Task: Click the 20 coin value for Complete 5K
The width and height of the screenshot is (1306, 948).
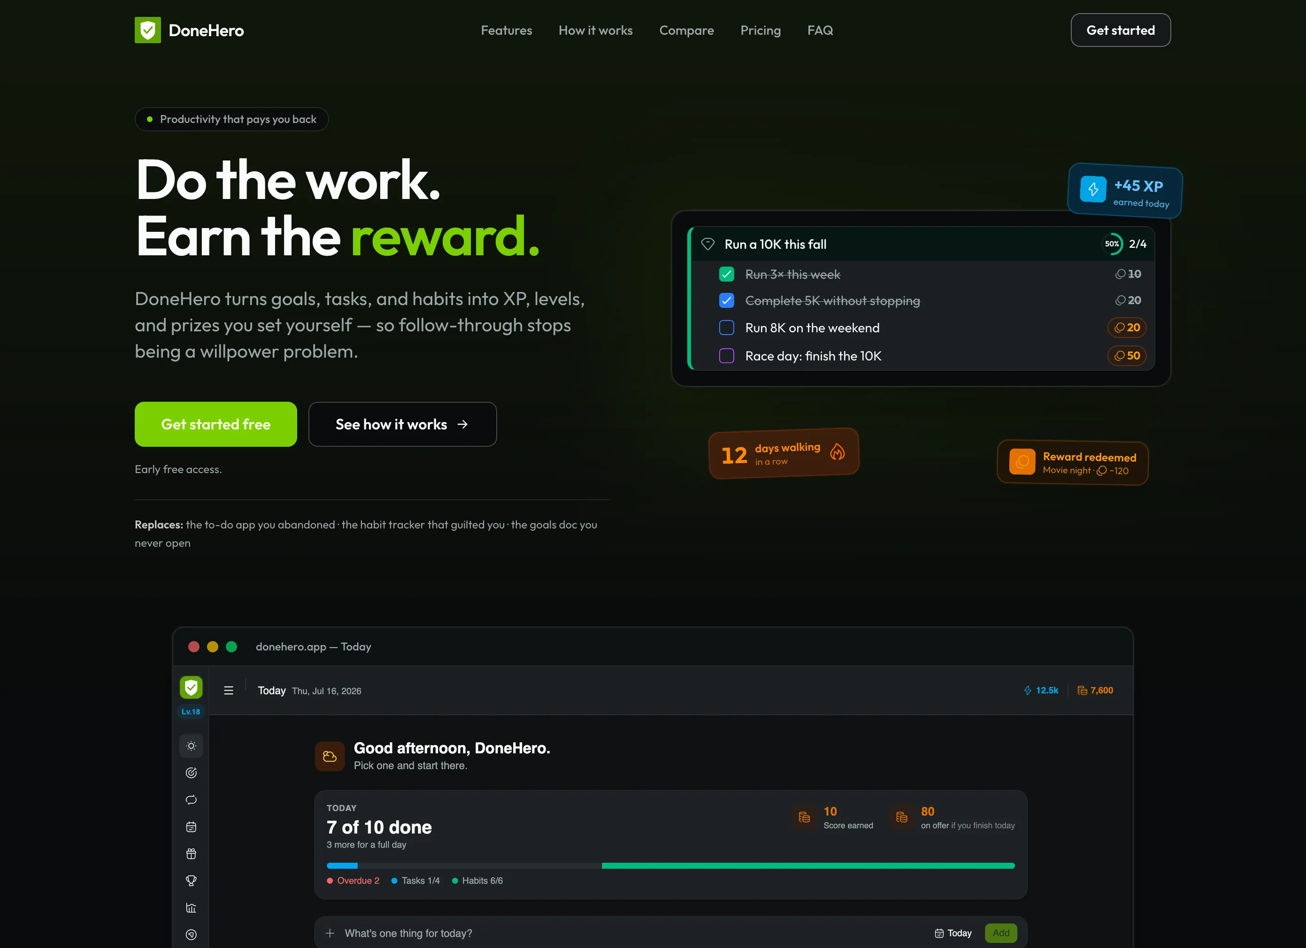Action: pyautogui.click(x=1128, y=300)
